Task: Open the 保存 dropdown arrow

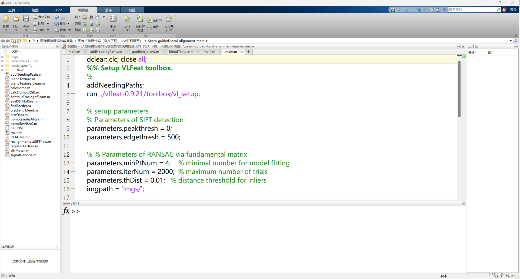Action: [26, 30]
